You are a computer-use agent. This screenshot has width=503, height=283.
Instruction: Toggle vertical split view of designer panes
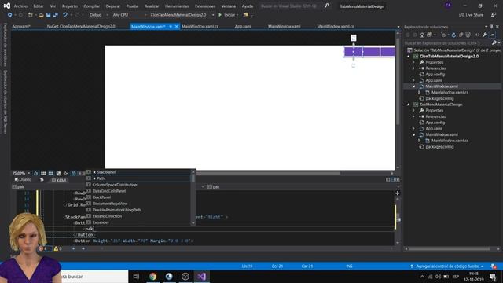387,180
